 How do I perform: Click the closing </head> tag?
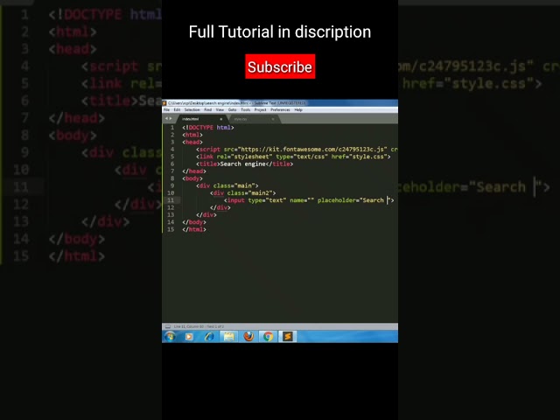pos(194,171)
